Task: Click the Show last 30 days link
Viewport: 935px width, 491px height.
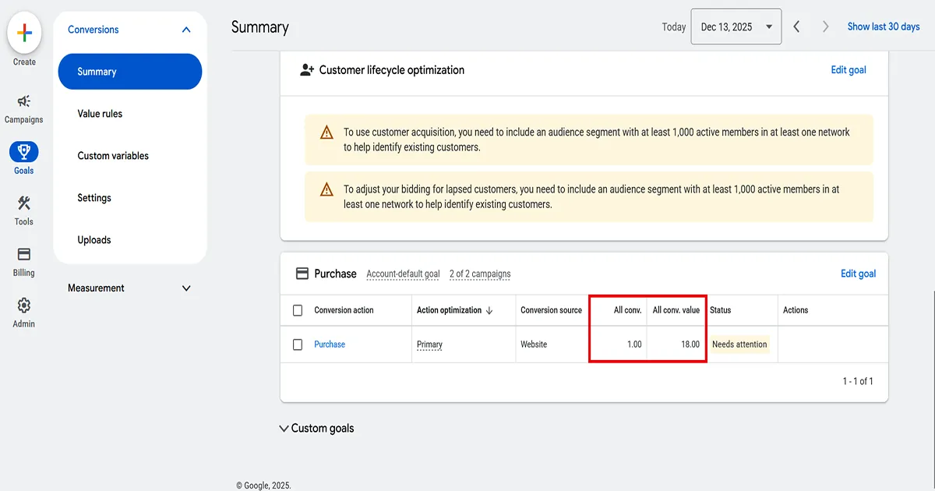Action: [x=884, y=26]
